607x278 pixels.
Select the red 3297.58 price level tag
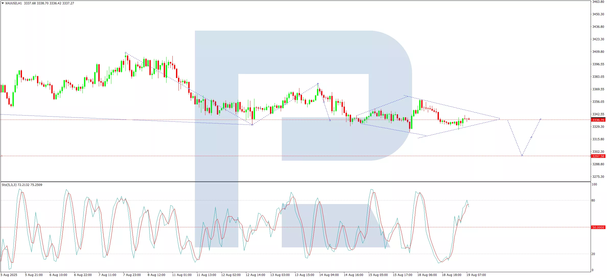coord(598,156)
